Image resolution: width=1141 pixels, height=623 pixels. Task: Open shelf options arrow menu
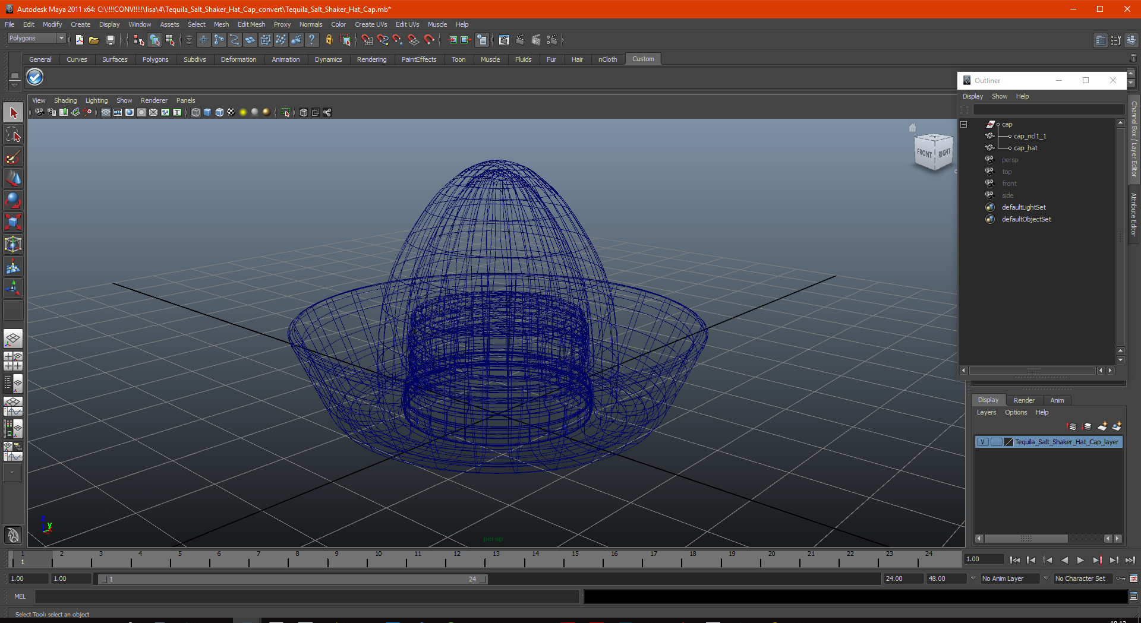14,84
